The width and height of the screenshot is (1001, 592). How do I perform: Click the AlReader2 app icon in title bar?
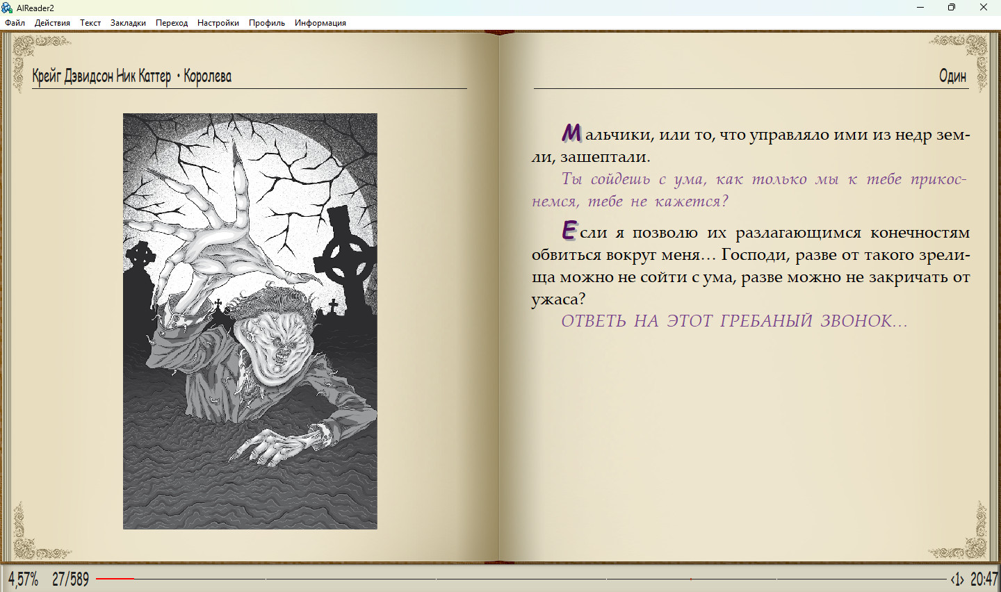coord(7,8)
